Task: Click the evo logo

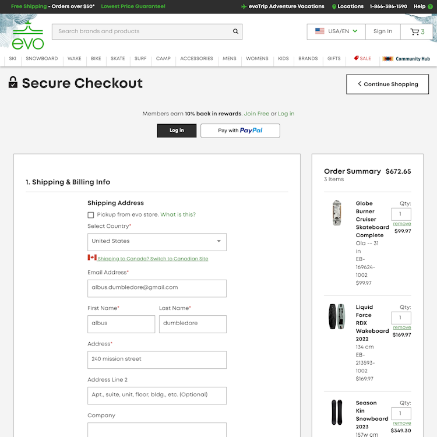Action: (28, 36)
